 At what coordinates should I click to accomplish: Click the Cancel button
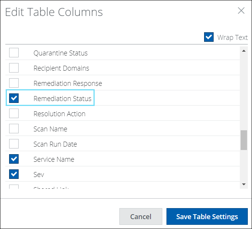coord(141,217)
